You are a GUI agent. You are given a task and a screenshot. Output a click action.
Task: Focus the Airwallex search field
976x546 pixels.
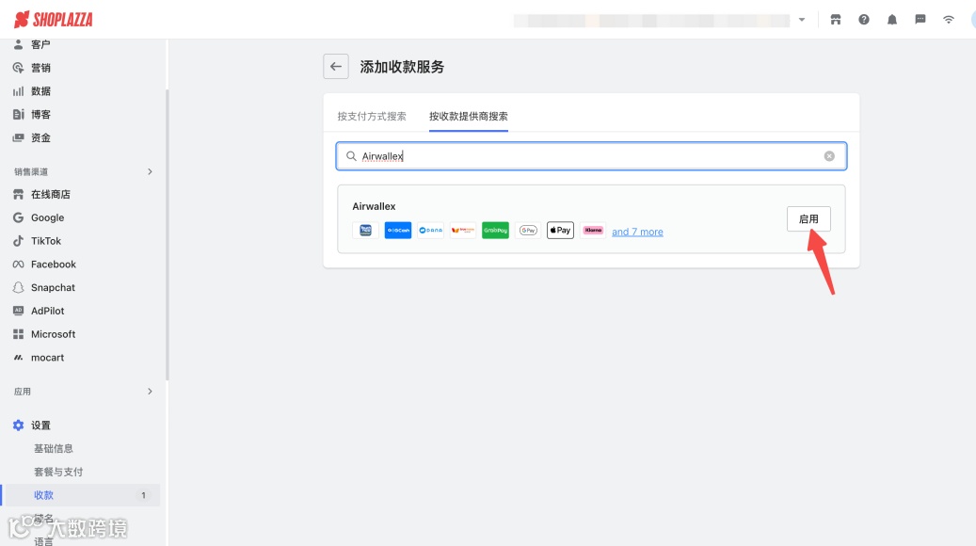click(591, 156)
